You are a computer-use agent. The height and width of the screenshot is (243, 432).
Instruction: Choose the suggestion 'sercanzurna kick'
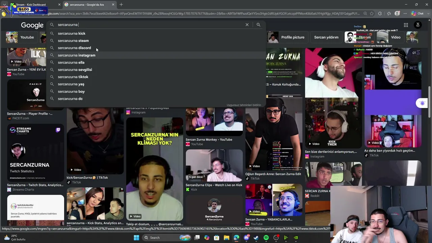(156, 33)
